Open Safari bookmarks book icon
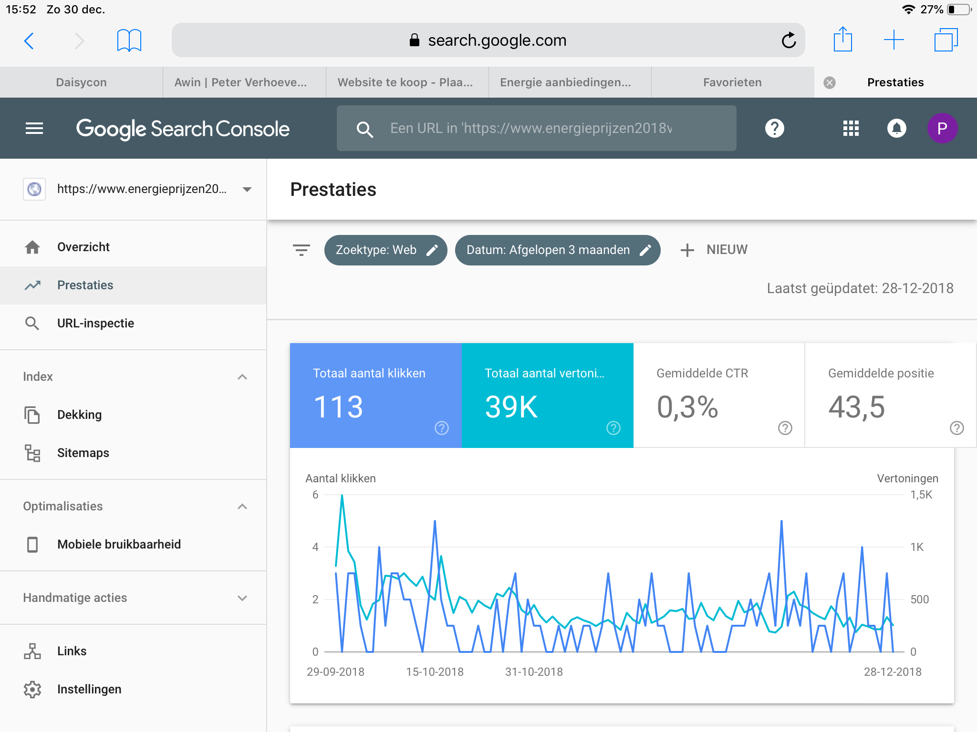Screen dimensions: 977x732 129,41
